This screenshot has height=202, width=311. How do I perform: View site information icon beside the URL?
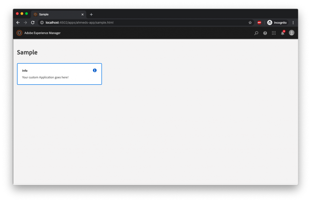coord(42,22)
